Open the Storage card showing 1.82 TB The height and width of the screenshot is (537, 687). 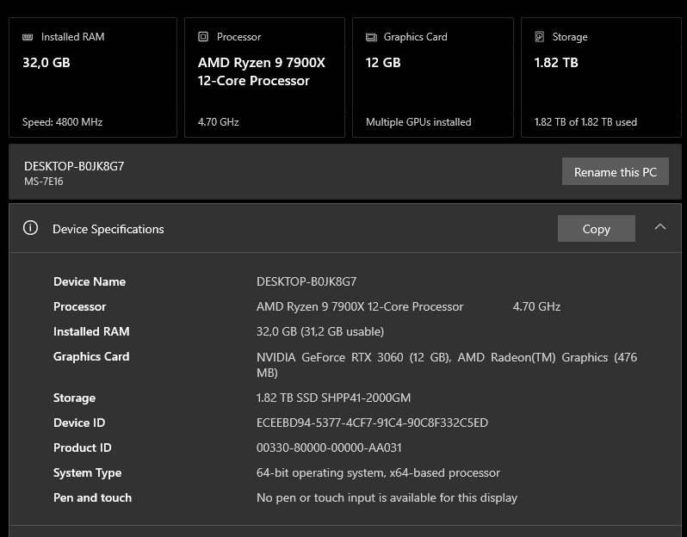(601, 77)
